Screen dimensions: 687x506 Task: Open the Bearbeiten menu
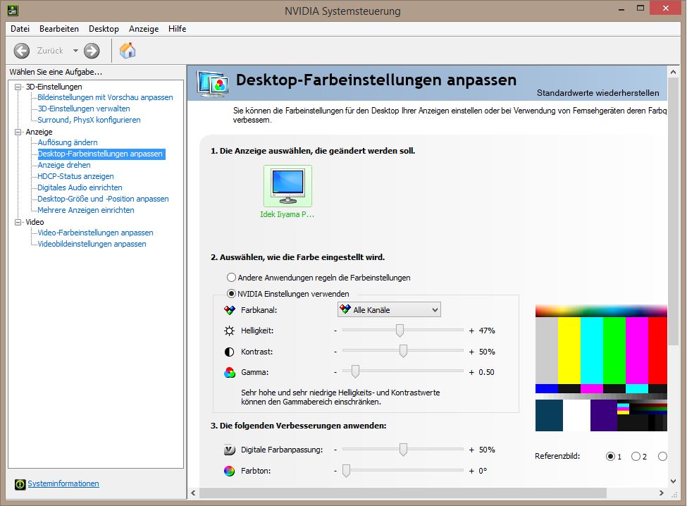(x=59, y=29)
